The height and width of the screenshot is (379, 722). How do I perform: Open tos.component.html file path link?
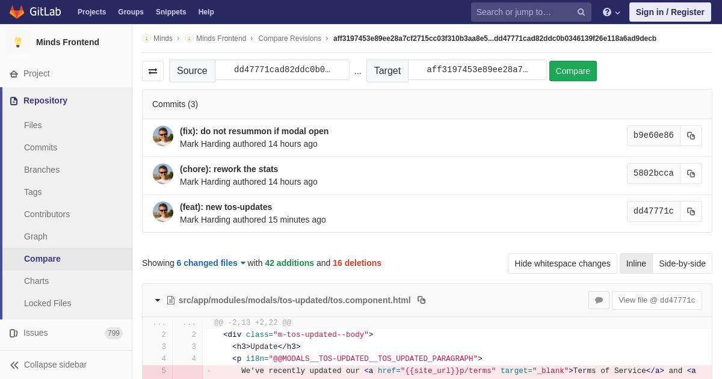pos(294,300)
